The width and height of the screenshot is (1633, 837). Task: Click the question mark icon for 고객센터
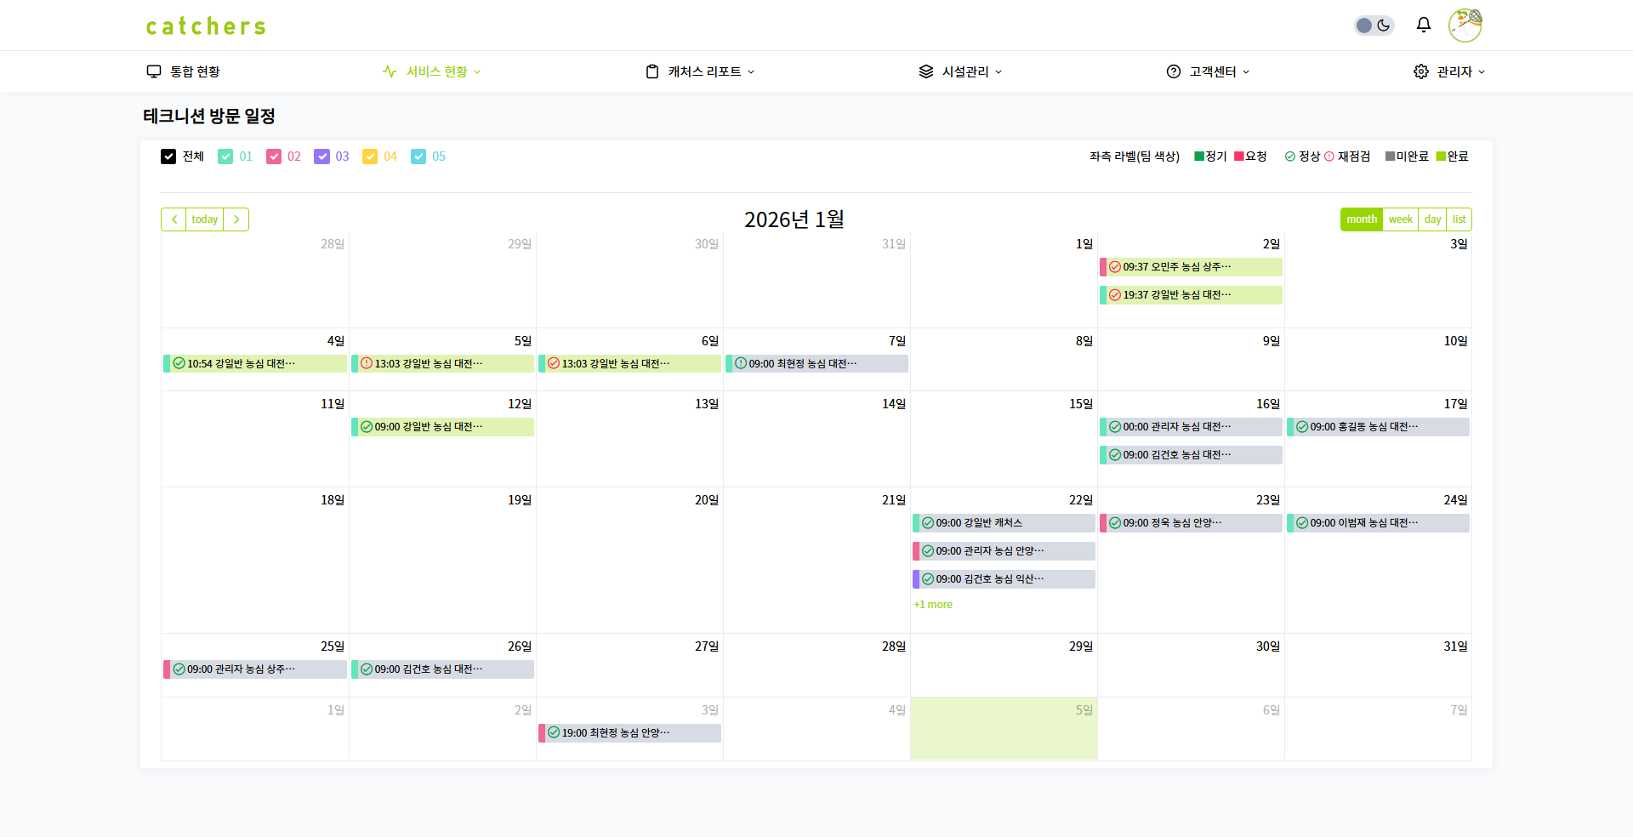(1174, 71)
